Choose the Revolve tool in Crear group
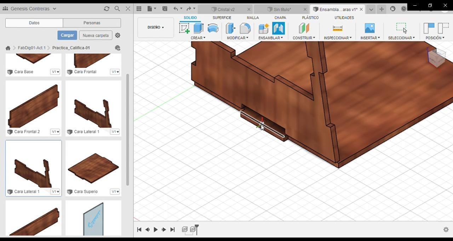 pos(213,28)
